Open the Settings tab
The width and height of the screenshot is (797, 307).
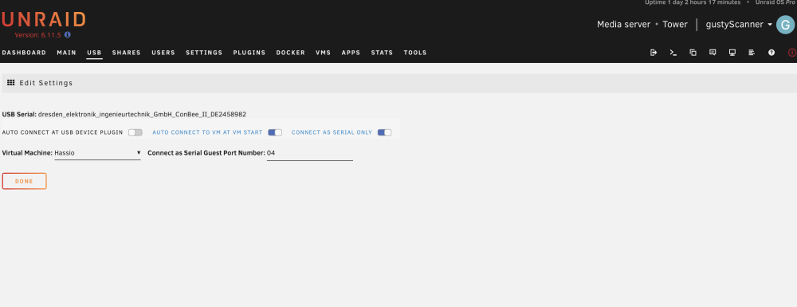pyautogui.click(x=204, y=53)
